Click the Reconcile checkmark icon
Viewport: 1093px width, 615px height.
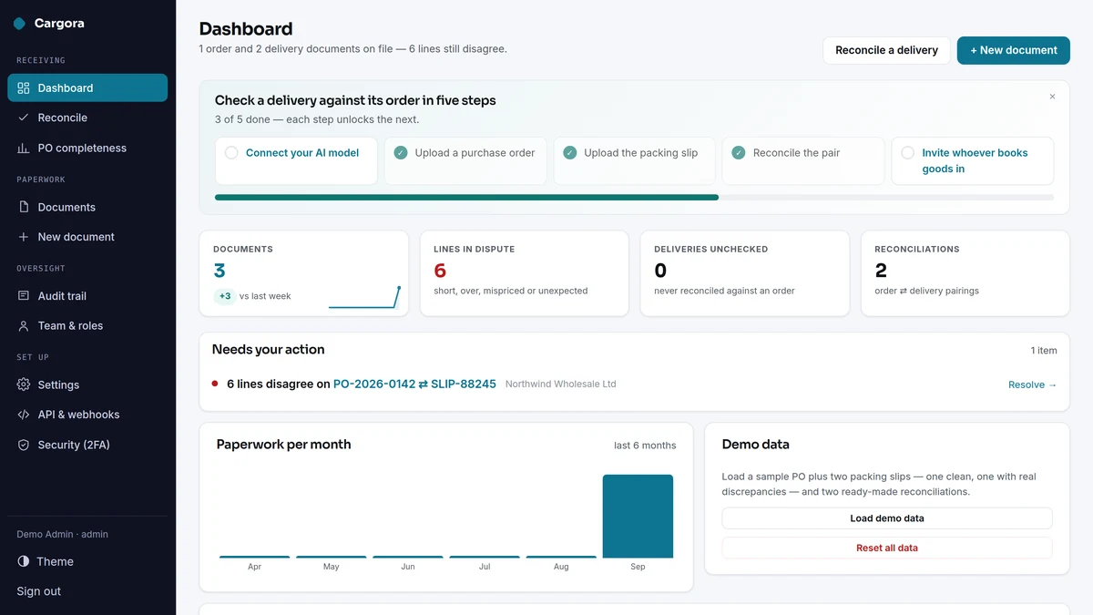tap(24, 118)
